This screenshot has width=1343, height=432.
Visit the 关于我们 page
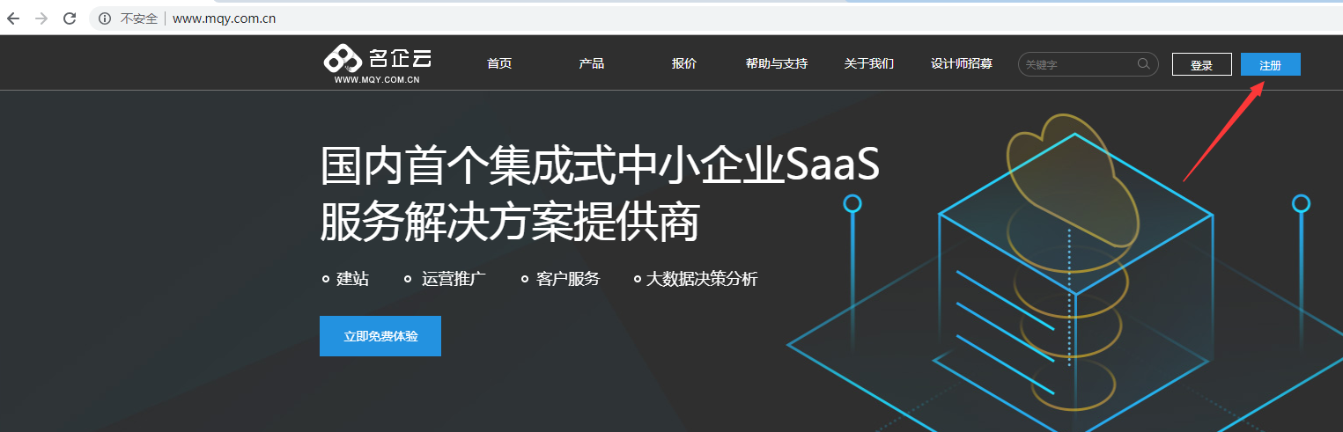[x=869, y=64]
